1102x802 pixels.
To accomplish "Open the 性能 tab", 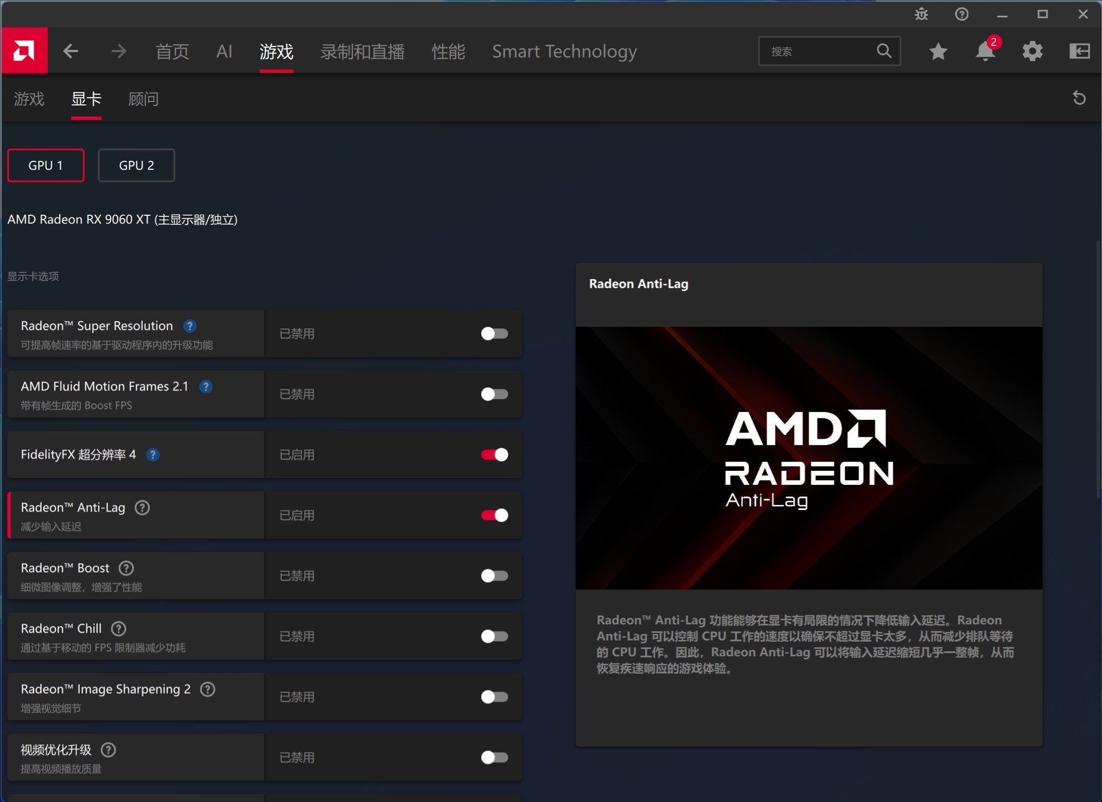I will point(448,52).
